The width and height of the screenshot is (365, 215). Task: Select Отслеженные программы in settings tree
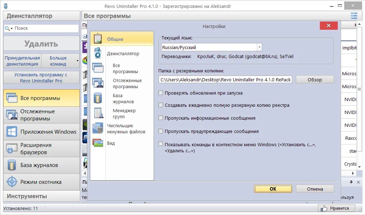coord(127,83)
